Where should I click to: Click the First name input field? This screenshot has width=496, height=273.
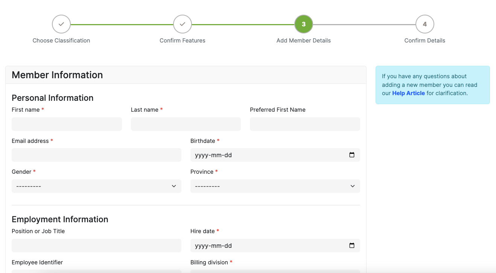[x=67, y=124]
